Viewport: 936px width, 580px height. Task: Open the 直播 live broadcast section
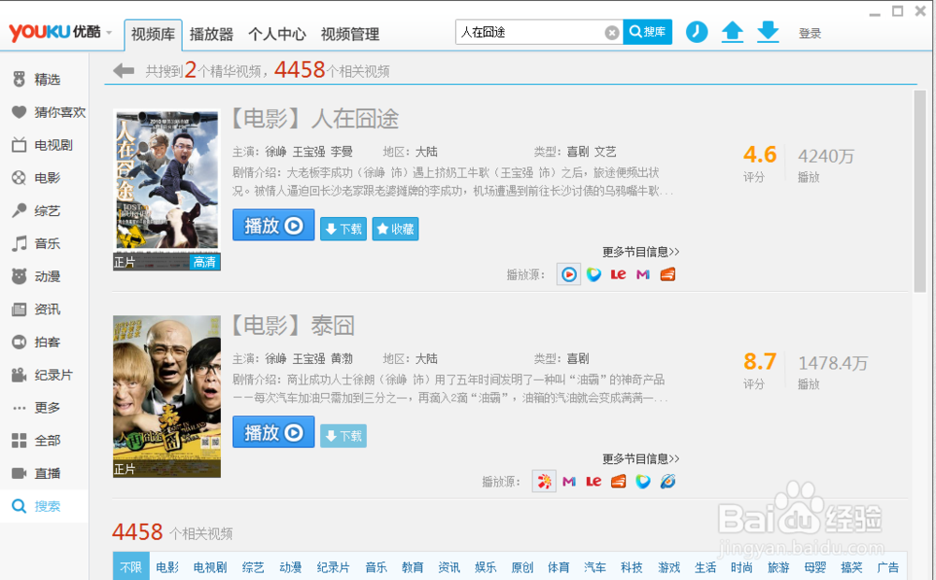(37, 473)
